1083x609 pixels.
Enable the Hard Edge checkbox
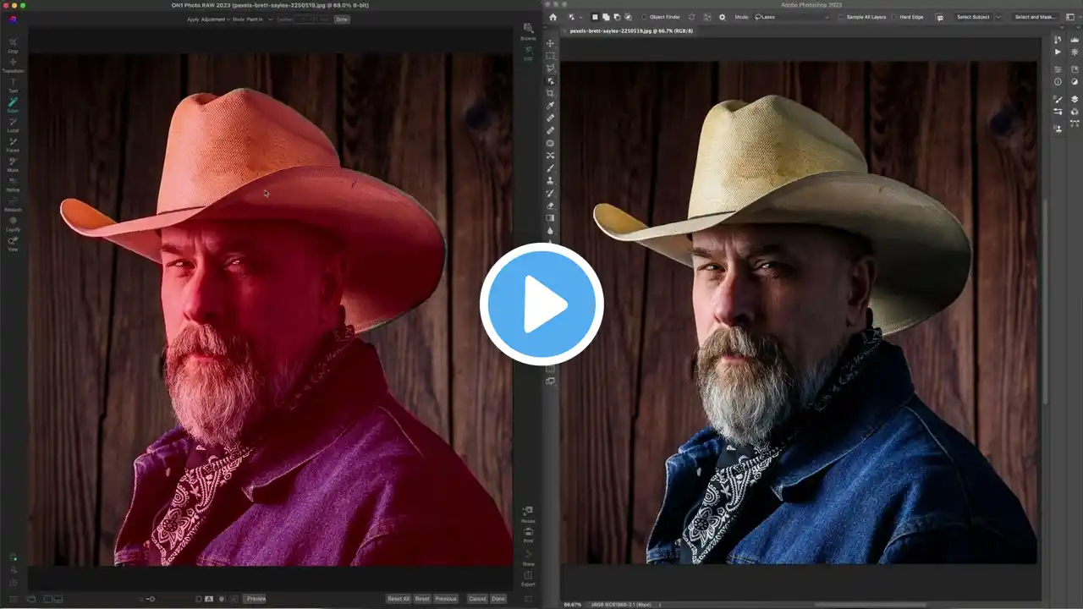tap(893, 17)
